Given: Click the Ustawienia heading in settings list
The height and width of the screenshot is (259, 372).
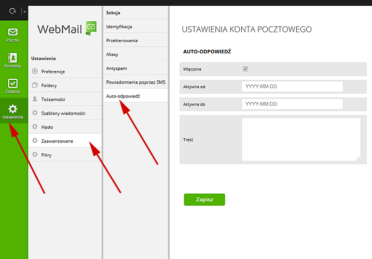Looking at the screenshot, I should (44, 59).
